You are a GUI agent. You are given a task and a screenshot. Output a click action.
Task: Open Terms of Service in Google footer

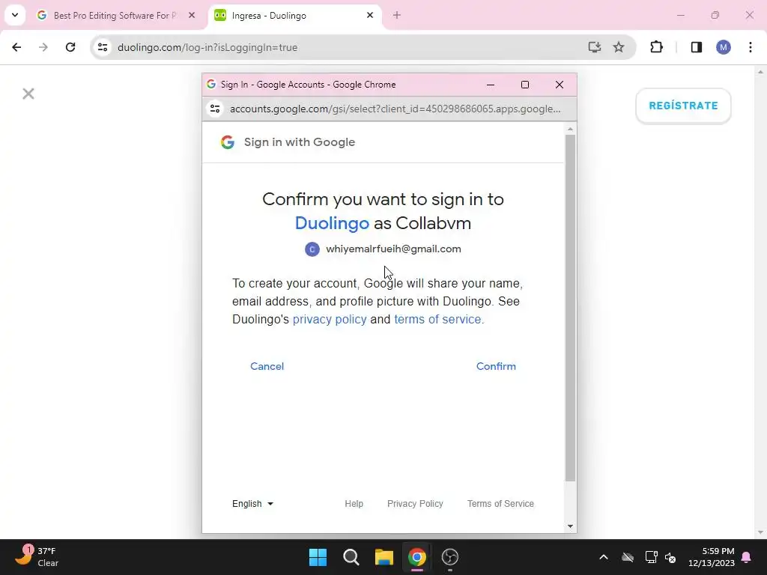tap(500, 504)
